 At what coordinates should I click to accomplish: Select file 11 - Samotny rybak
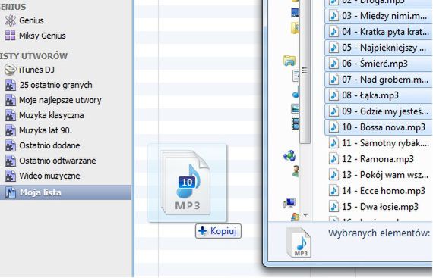coord(378,143)
